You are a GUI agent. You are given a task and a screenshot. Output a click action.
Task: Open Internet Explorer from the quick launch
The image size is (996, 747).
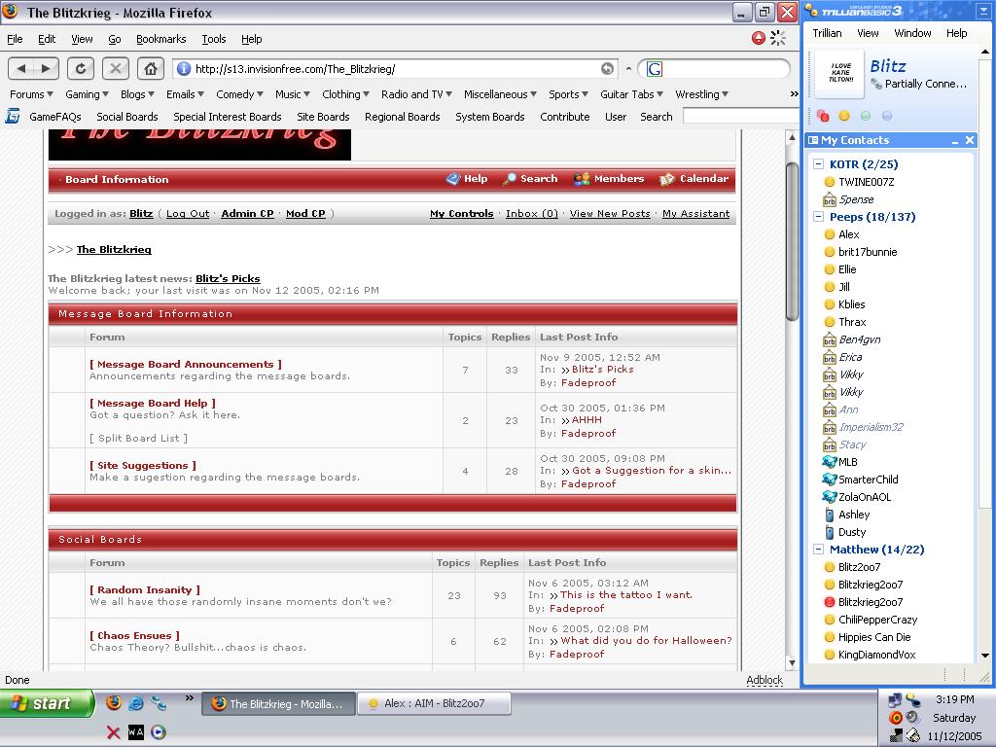pos(135,702)
